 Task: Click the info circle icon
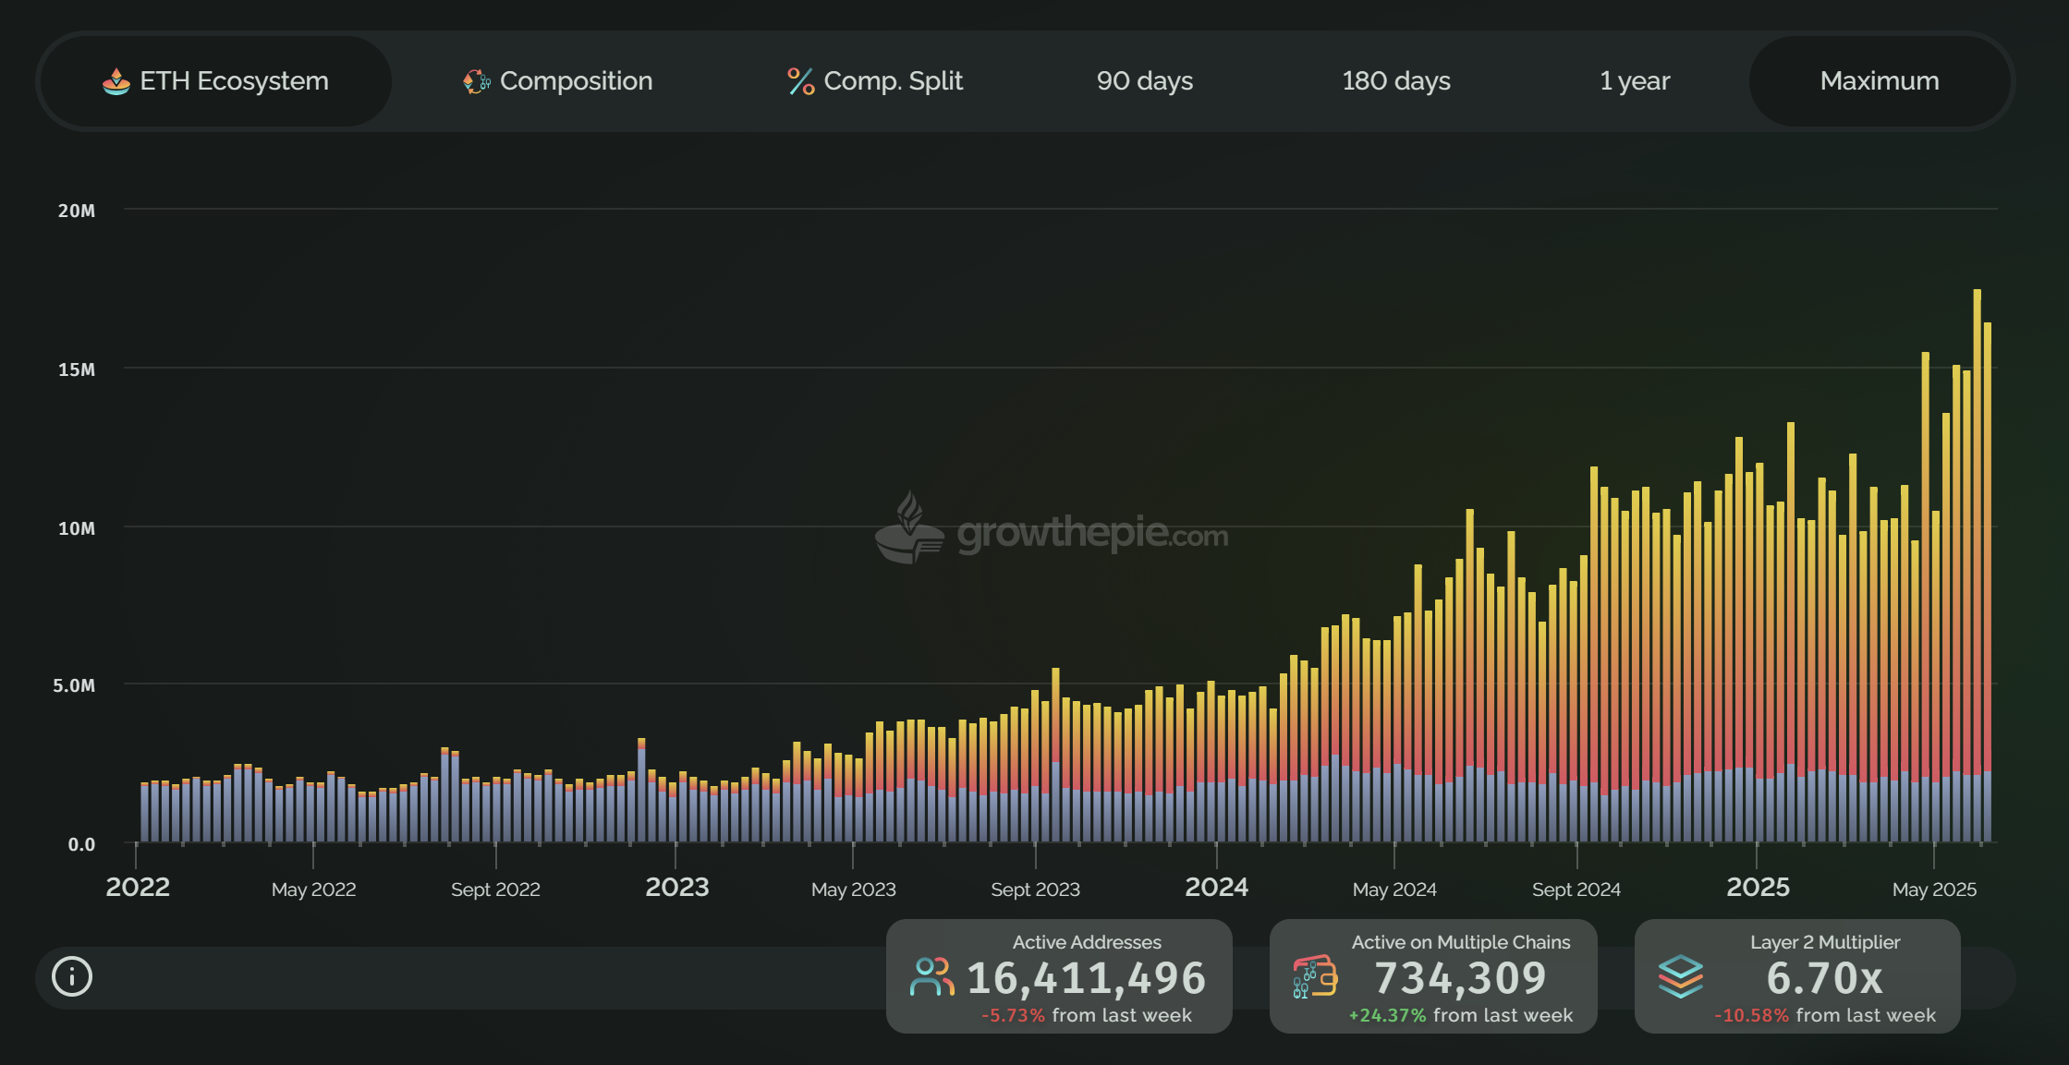coord(72,976)
